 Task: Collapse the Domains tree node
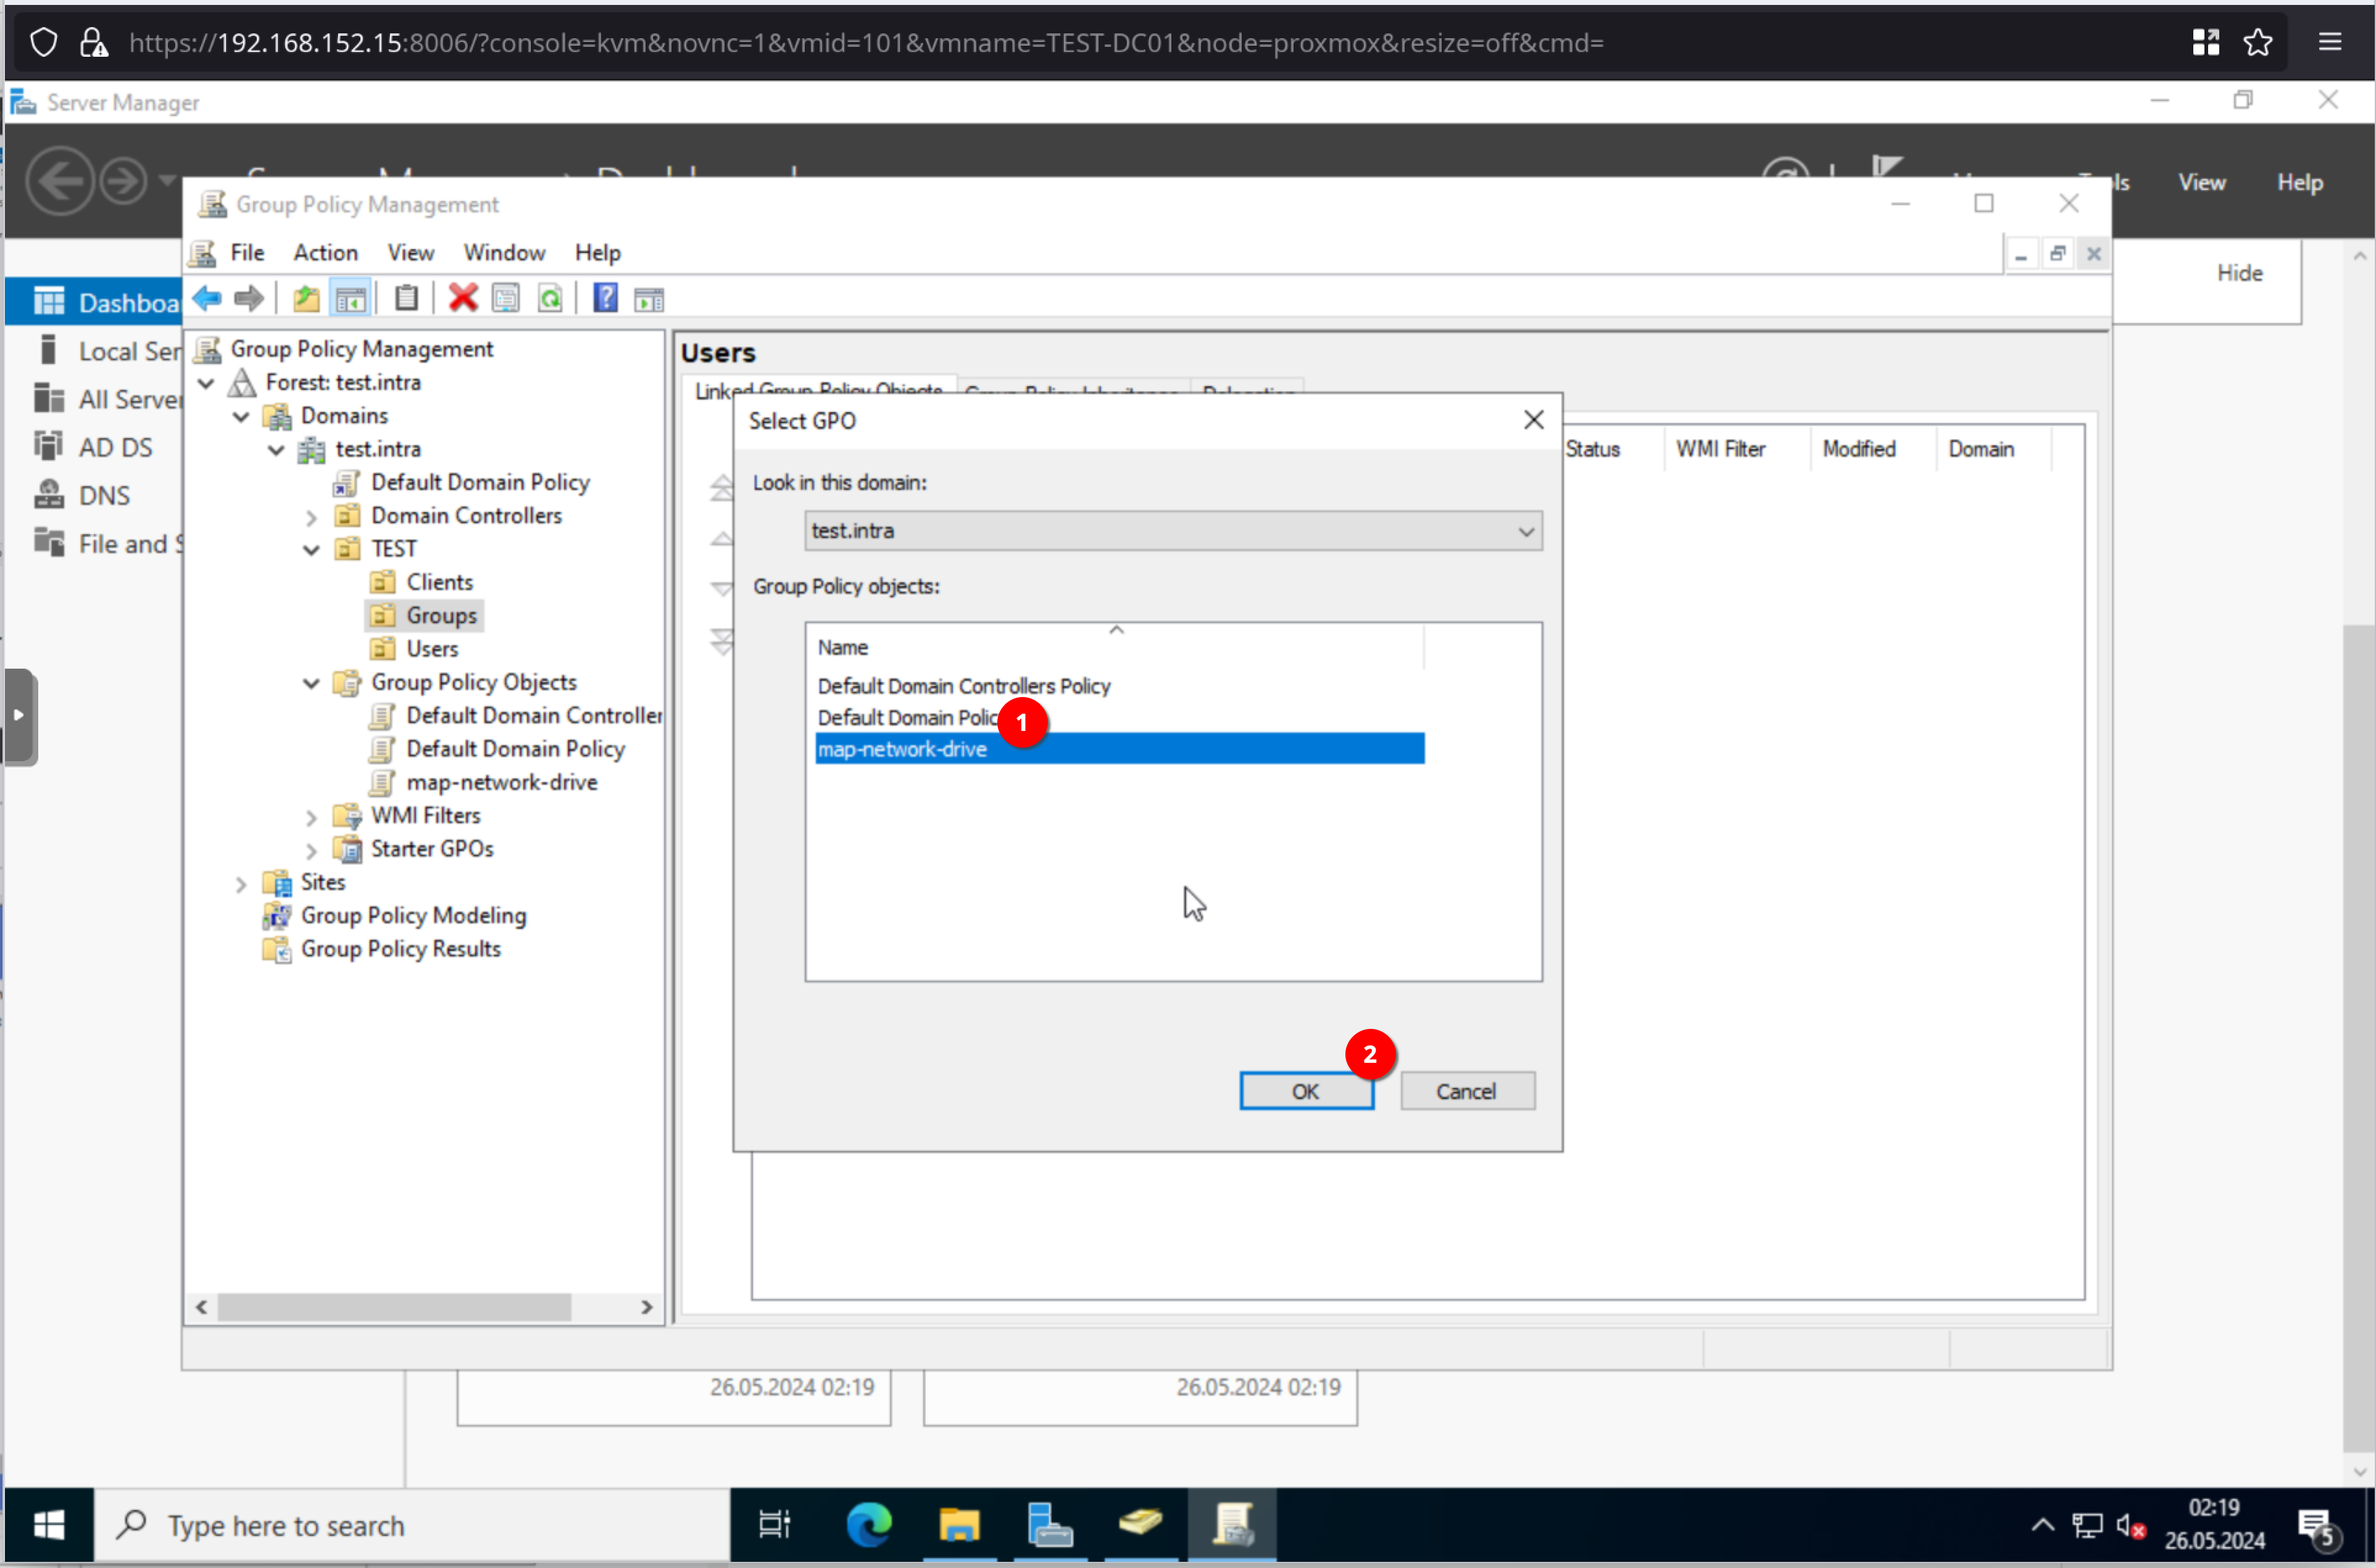point(241,416)
